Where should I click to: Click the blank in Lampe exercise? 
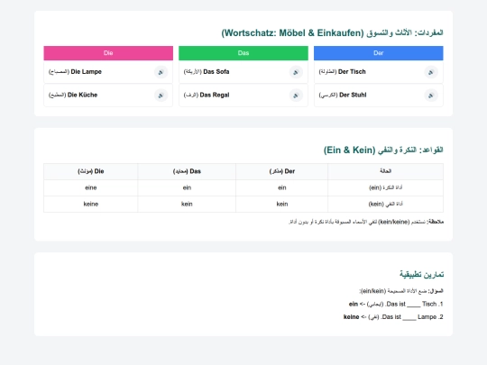point(409,318)
